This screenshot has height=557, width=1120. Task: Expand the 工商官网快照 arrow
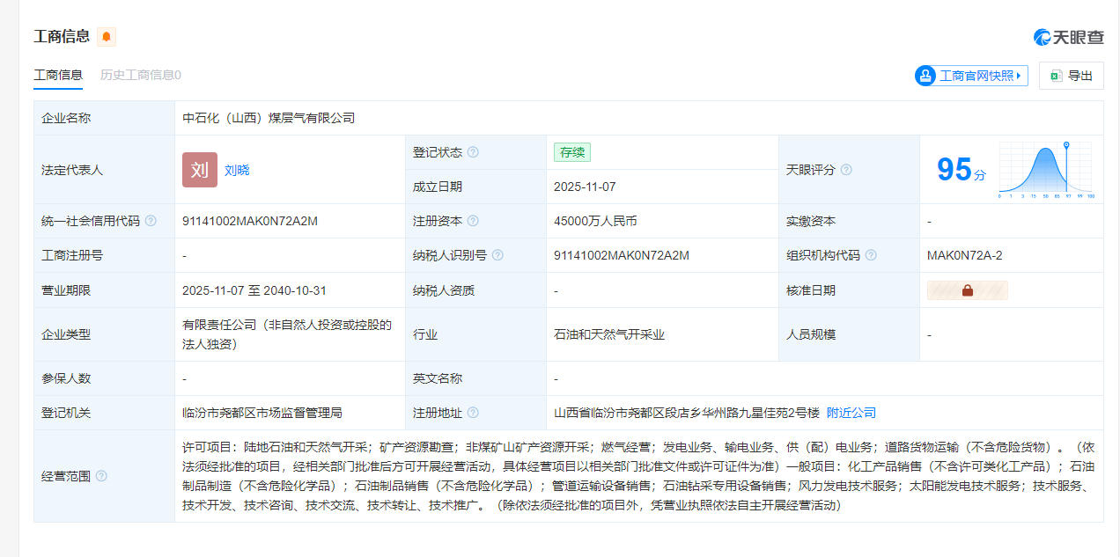(x=1020, y=76)
